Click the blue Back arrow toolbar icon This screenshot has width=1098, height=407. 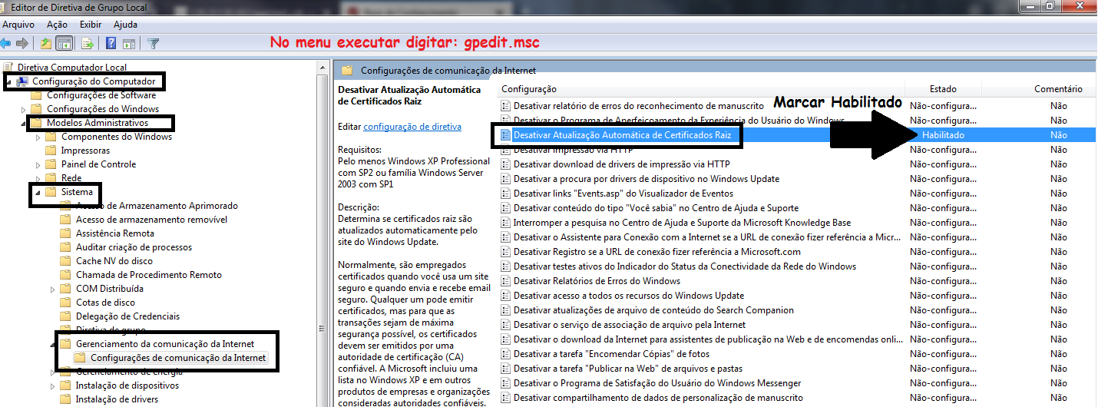click(x=6, y=43)
